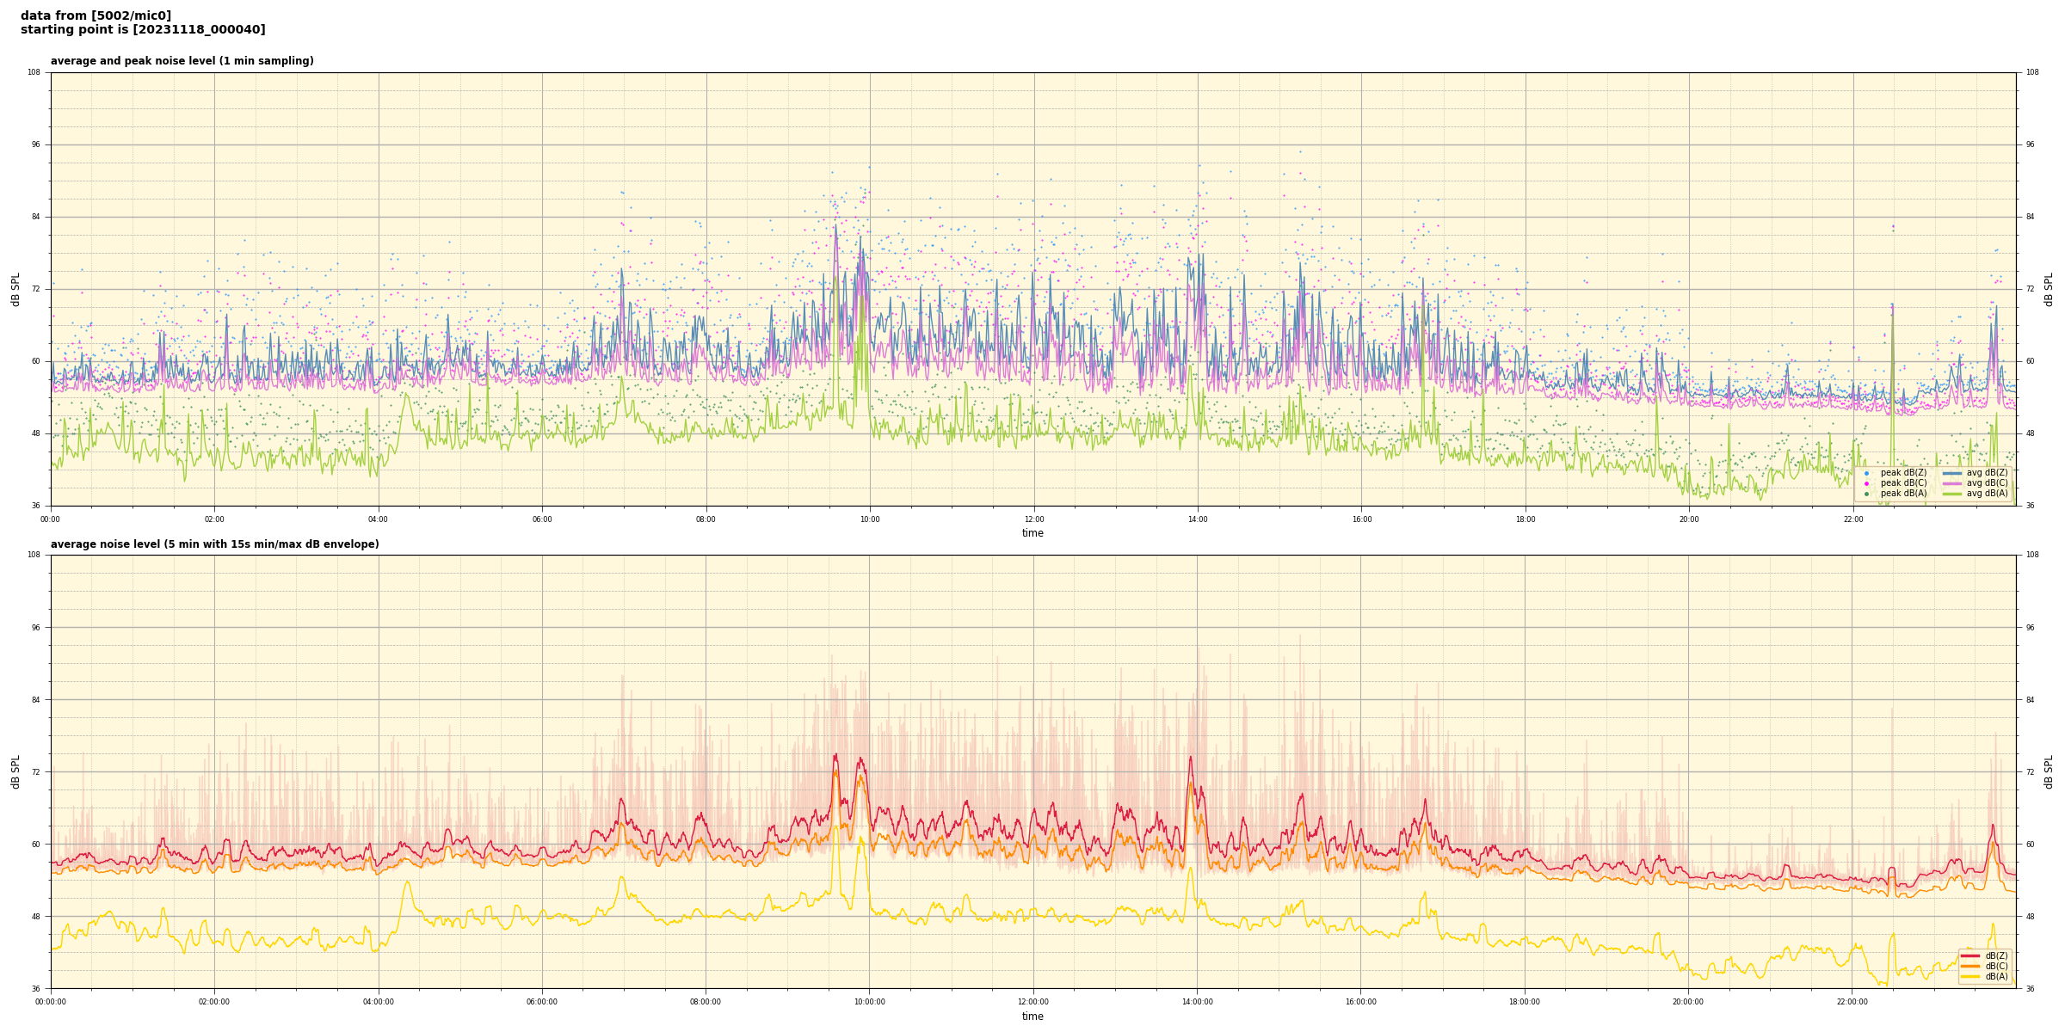Click the peak dB(C) magenta legend marker
The image size is (2065, 1032).
[x=1866, y=483]
